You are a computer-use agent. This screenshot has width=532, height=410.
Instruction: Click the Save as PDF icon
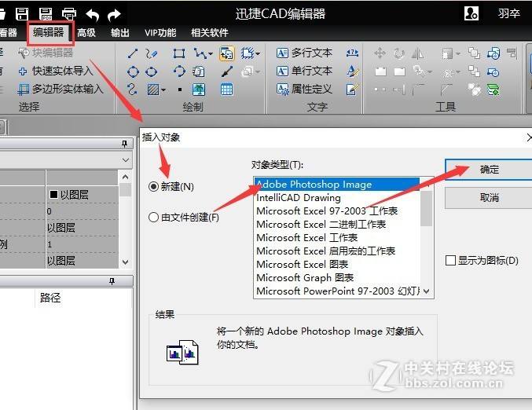coord(46,14)
